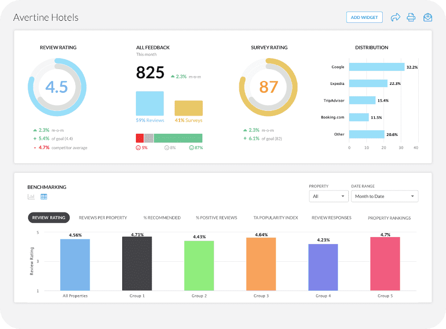Click the 59% Reviews link
446x329 pixels.
coord(150,120)
